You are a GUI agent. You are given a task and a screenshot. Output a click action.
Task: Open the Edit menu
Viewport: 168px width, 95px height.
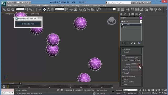coord(9,6)
